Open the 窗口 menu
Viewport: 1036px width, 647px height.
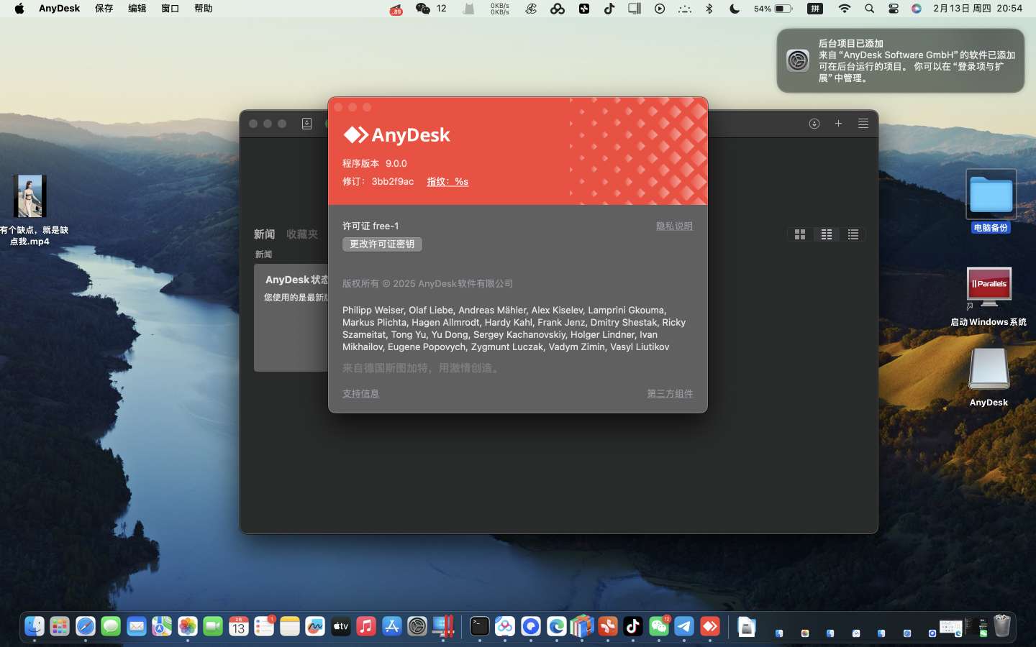tap(170, 9)
